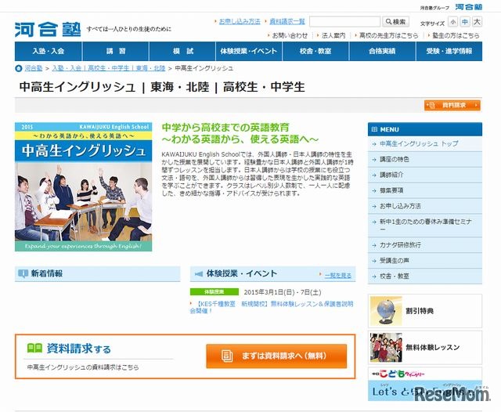The width and height of the screenshot is (501, 412).
Task: Click the 中高生イングリッシュ banner image
Action: tap(84, 186)
